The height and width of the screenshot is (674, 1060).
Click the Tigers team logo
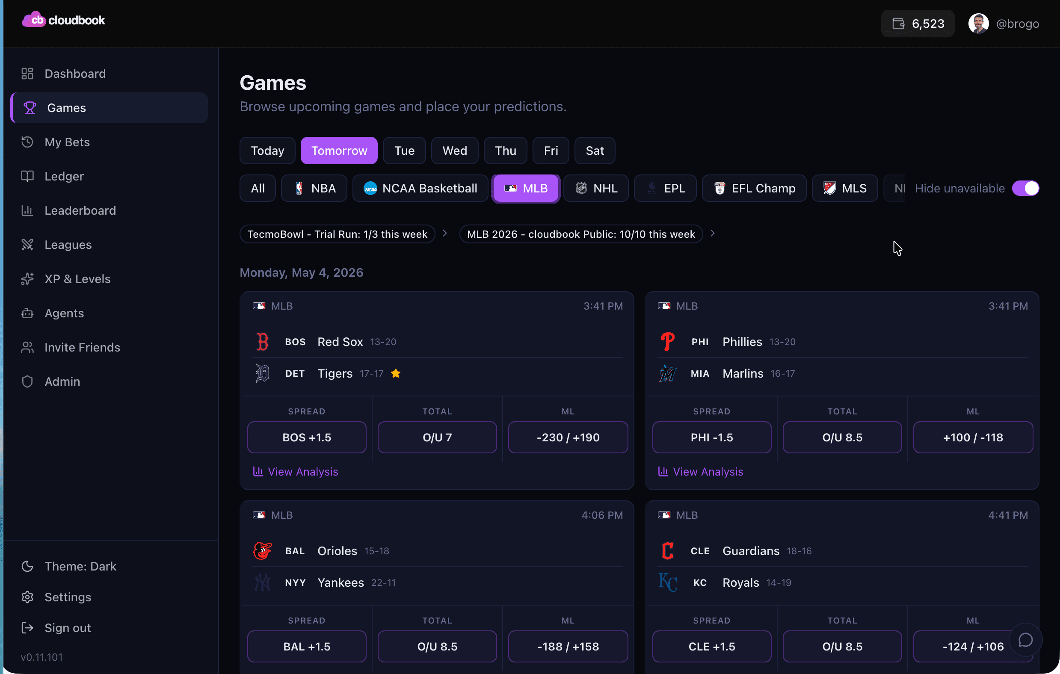pos(262,373)
